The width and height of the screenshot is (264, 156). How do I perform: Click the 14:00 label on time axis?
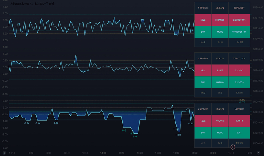103,153
